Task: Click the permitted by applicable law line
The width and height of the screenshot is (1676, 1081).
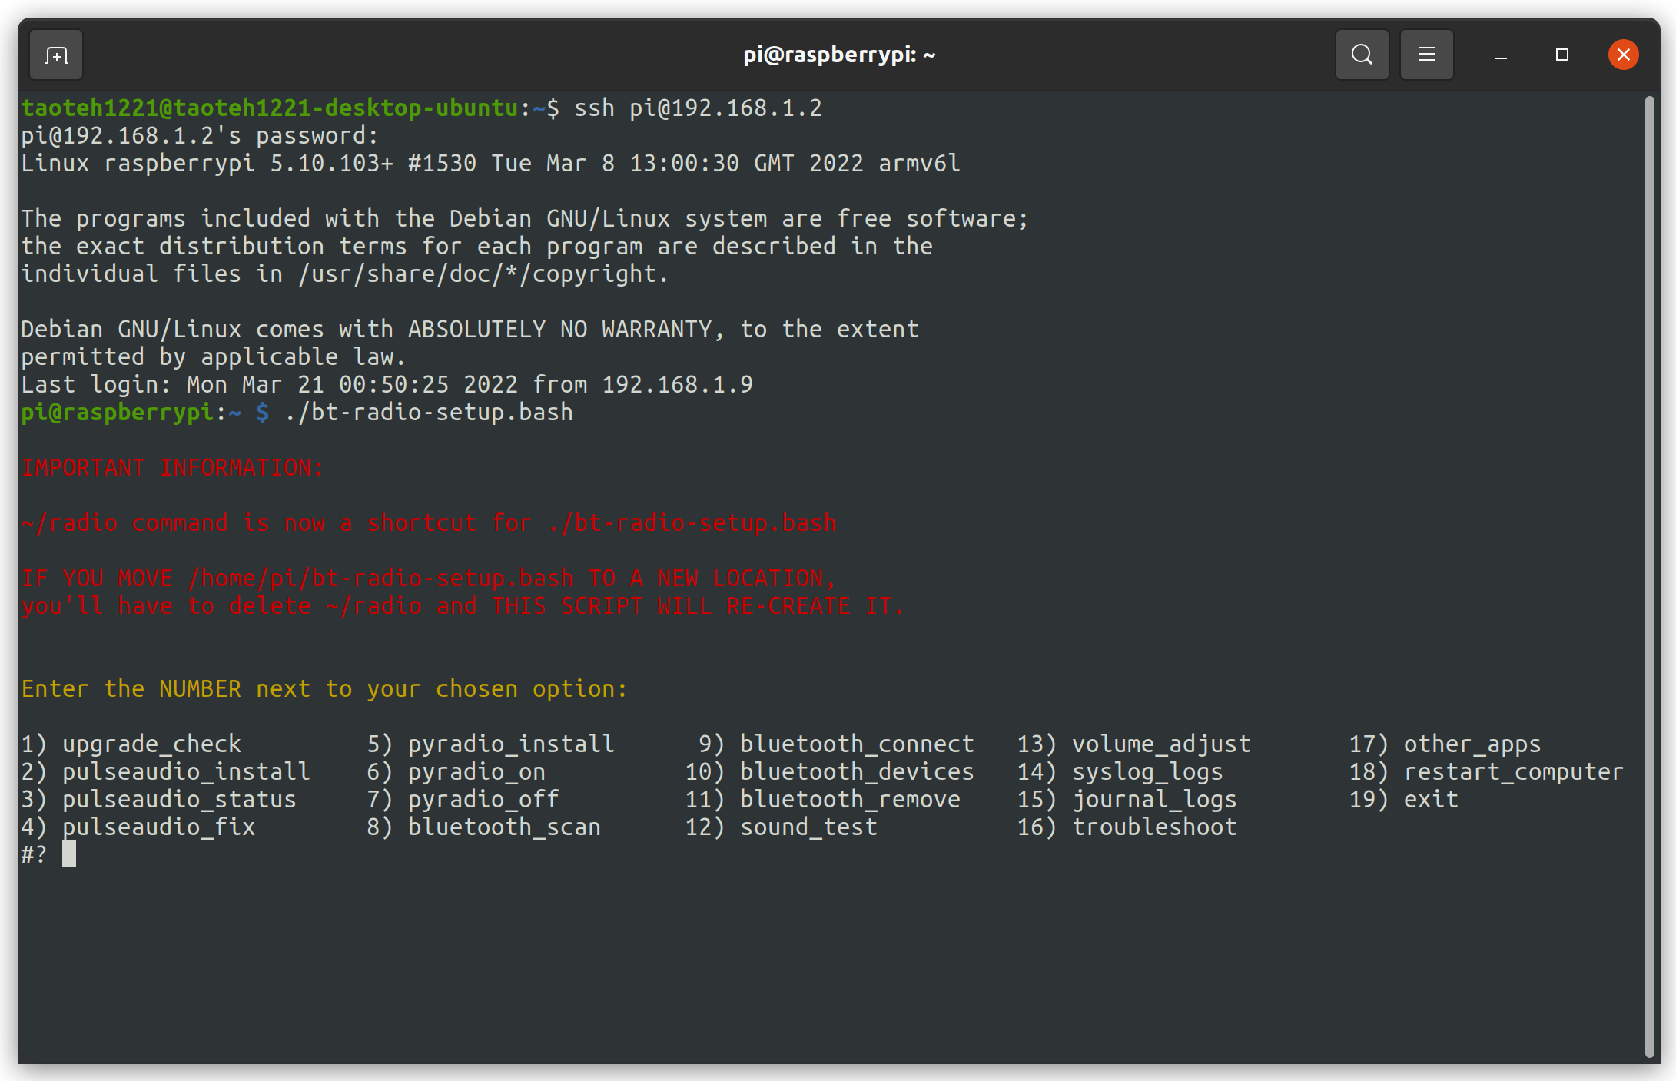Action: 214,356
